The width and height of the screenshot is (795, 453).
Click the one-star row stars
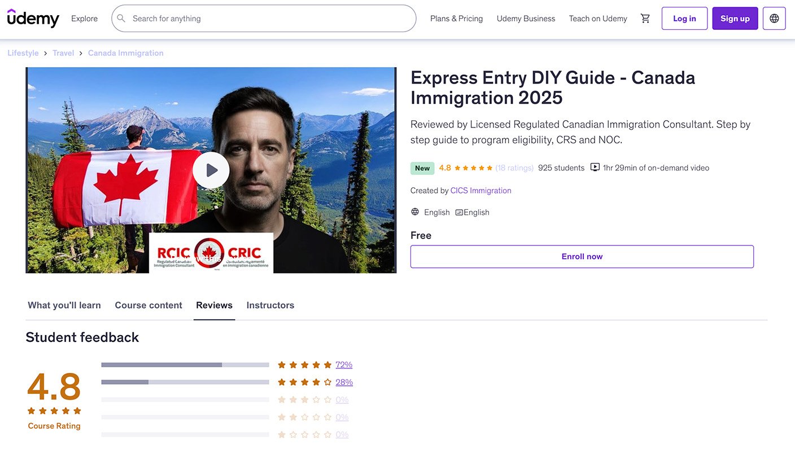point(305,435)
